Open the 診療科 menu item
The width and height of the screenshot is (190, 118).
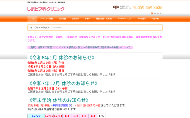(88, 19)
